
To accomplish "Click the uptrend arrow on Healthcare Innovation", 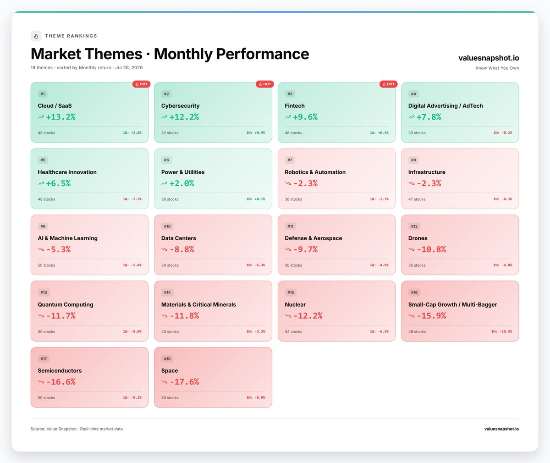I will (x=41, y=183).
